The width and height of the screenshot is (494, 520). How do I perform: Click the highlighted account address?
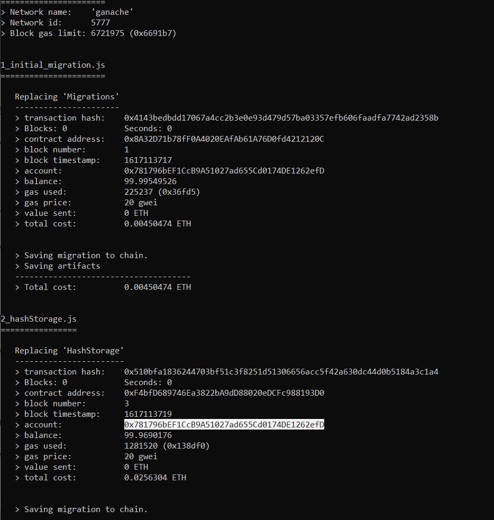(223, 424)
